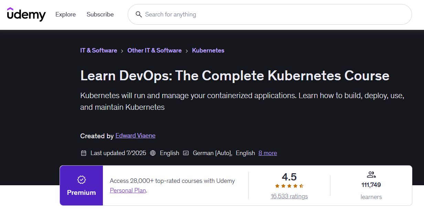Click the 'English' course language text after globe
The height and width of the screenshot is (212, 424).
[x=170, y=153]
